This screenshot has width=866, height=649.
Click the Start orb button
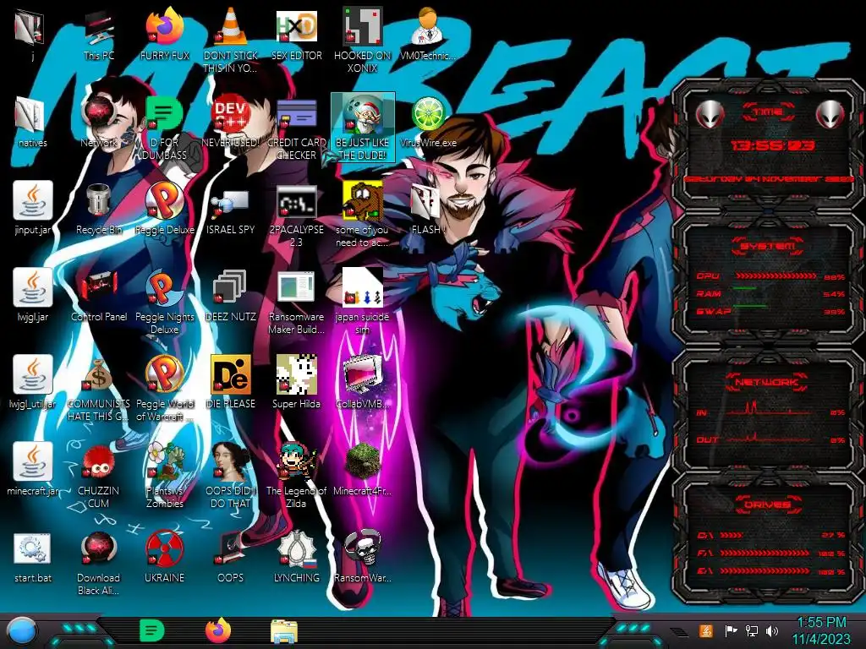pyautogui.click(x=23, y=632)
